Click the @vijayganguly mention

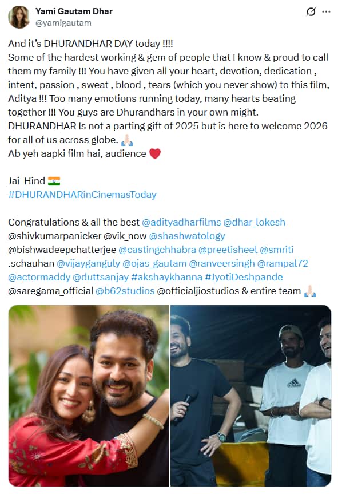pyautogui.click(x=88, y=263)
